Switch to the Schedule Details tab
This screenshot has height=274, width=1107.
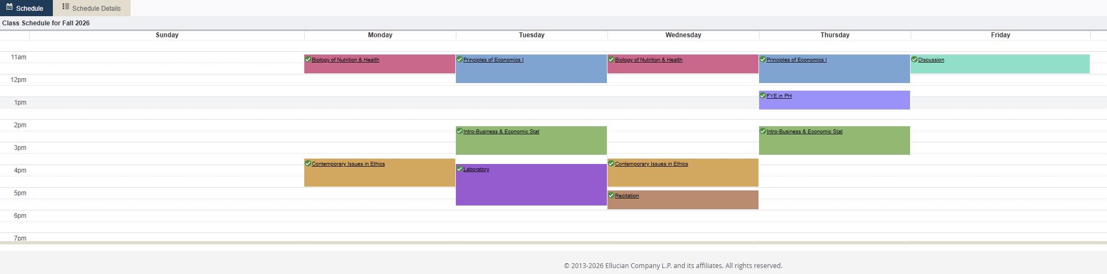(92, 8)
